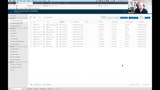
Task: Close the find bar with the X icon
Action: point(9,89)
